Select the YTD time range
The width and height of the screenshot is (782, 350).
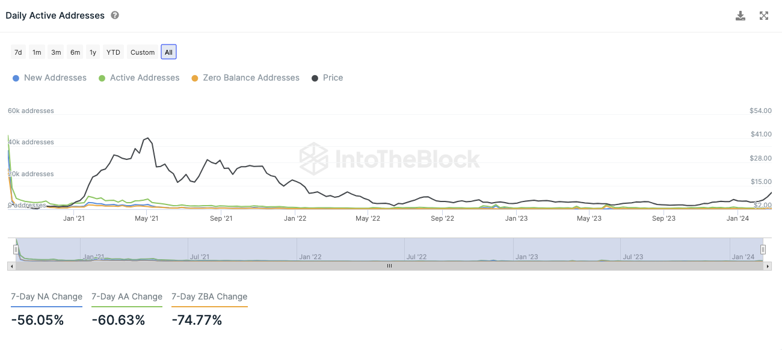click(113, 52)
